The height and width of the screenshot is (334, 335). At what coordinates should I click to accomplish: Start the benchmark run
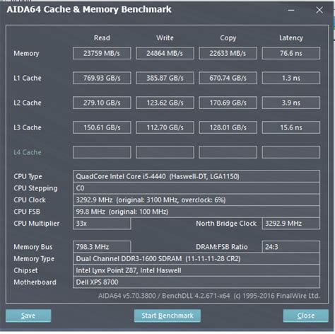tap(167, 316)
